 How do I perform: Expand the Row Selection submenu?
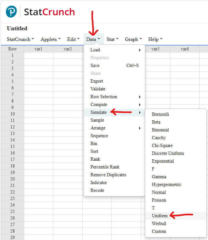[x=114, y=97]
